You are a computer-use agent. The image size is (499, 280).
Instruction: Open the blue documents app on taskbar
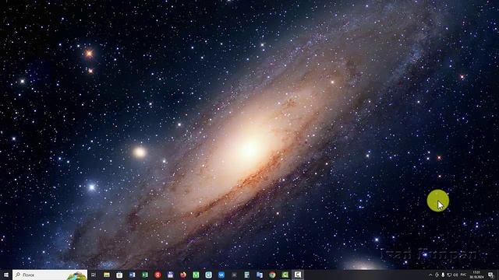tap(260, 275)
